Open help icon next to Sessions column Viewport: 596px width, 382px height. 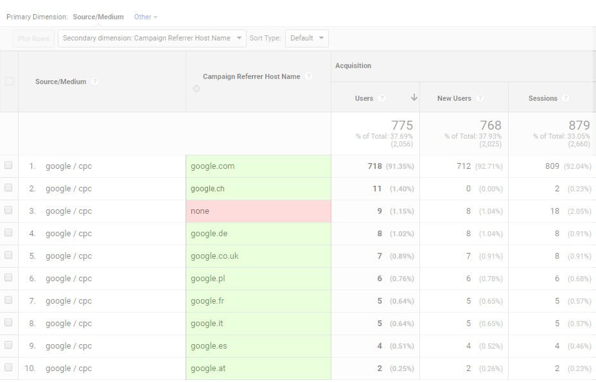coord(566,98)
